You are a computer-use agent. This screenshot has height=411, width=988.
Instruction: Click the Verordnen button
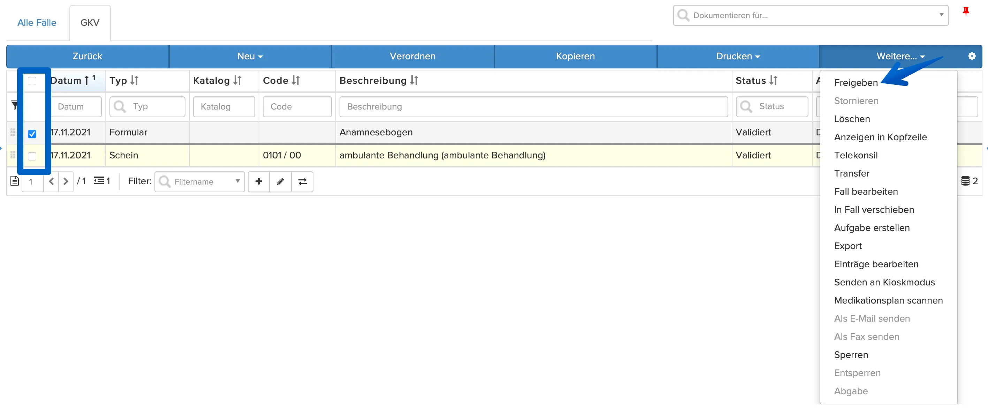click(x=413, y=56)
